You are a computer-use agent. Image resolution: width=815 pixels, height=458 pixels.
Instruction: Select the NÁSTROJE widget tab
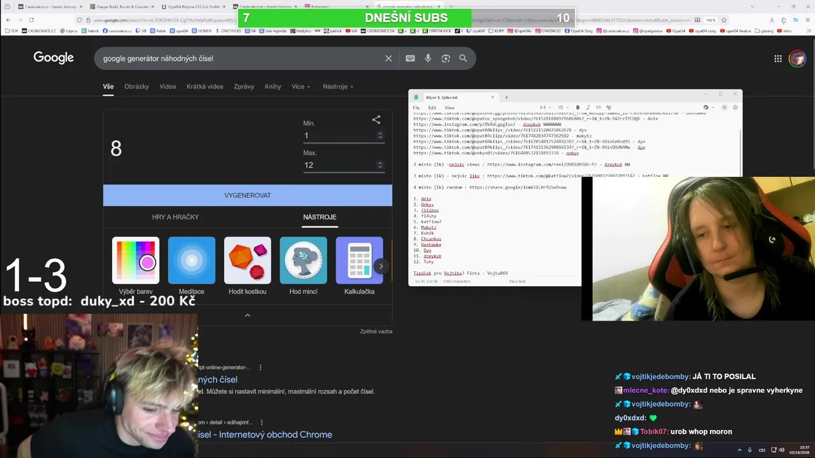pos(320,217)
